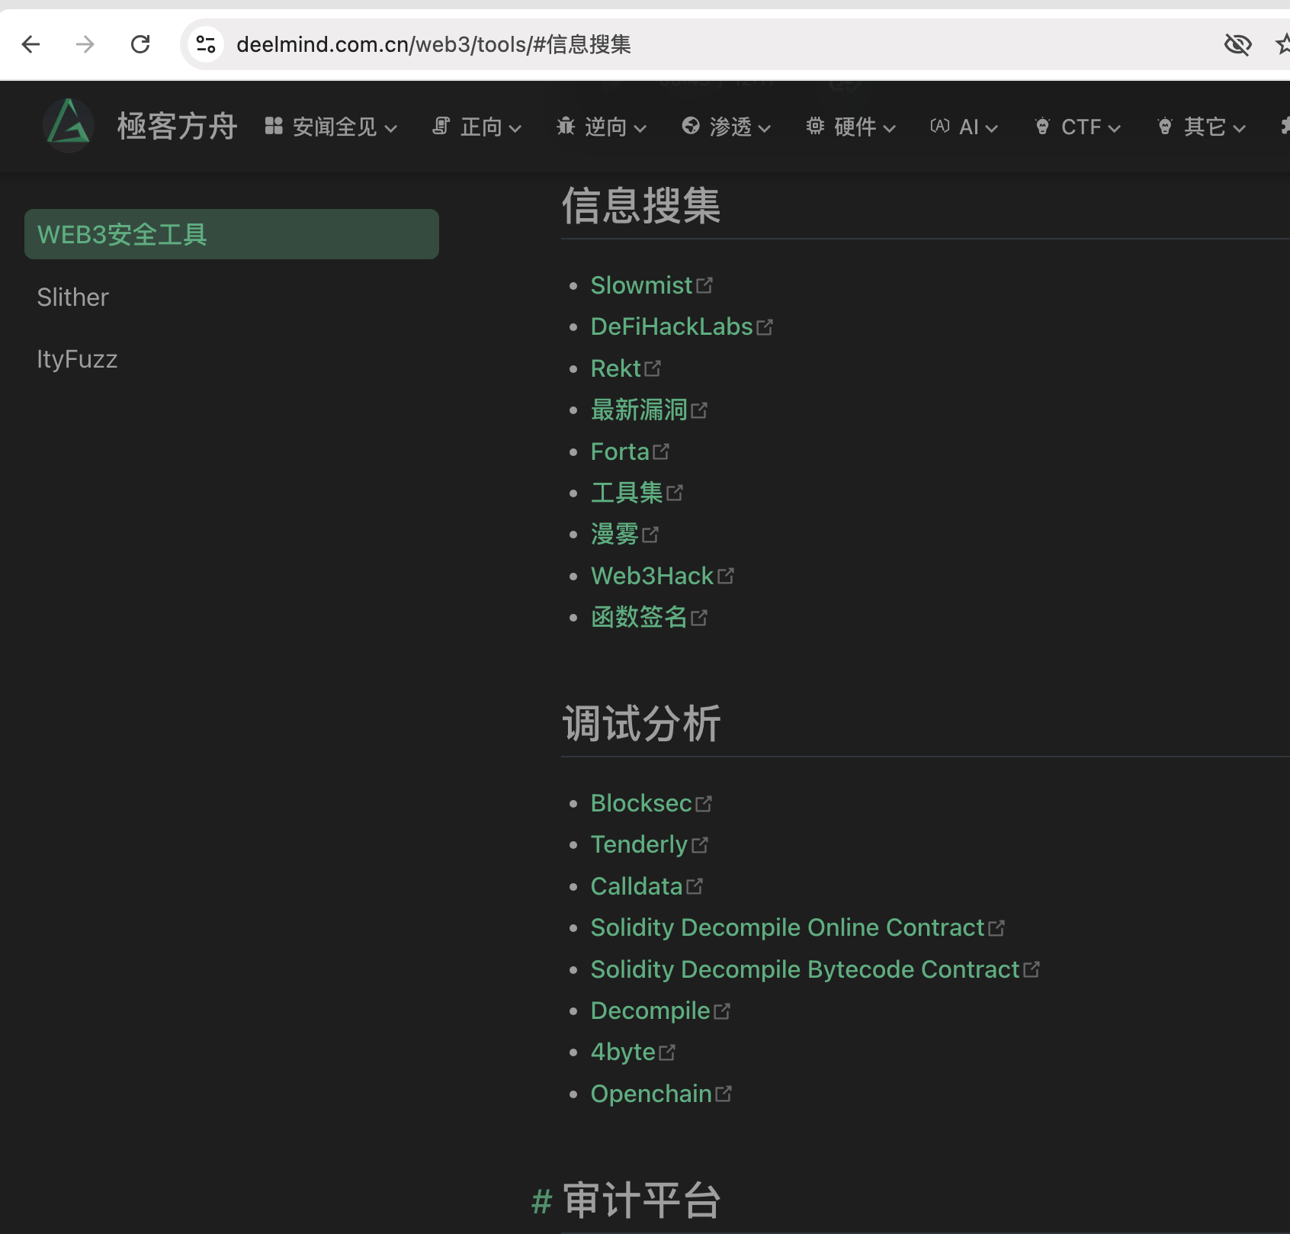Open the AI menu in navbar

pos(964,127)
